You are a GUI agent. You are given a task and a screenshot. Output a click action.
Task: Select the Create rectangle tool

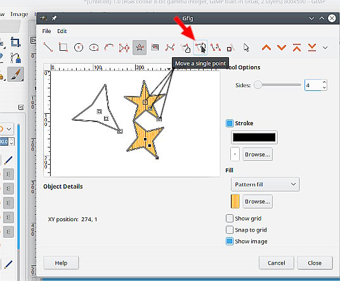63,48
